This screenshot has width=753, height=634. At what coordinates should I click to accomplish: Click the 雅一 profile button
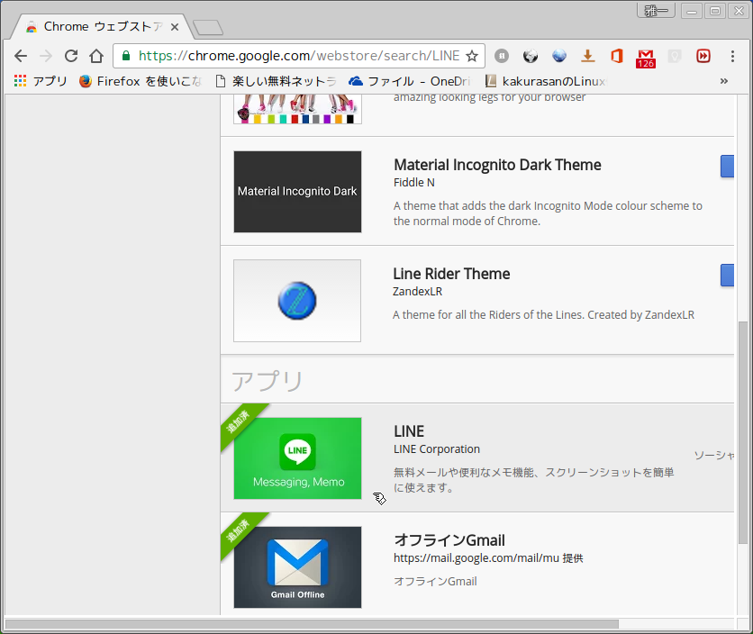[x=656, y=11]
